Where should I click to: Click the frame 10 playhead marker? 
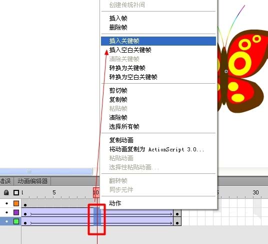click(x=96, y=192)
